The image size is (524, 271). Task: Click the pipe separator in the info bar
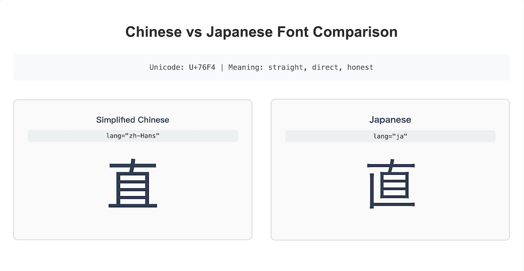[222, 67]
